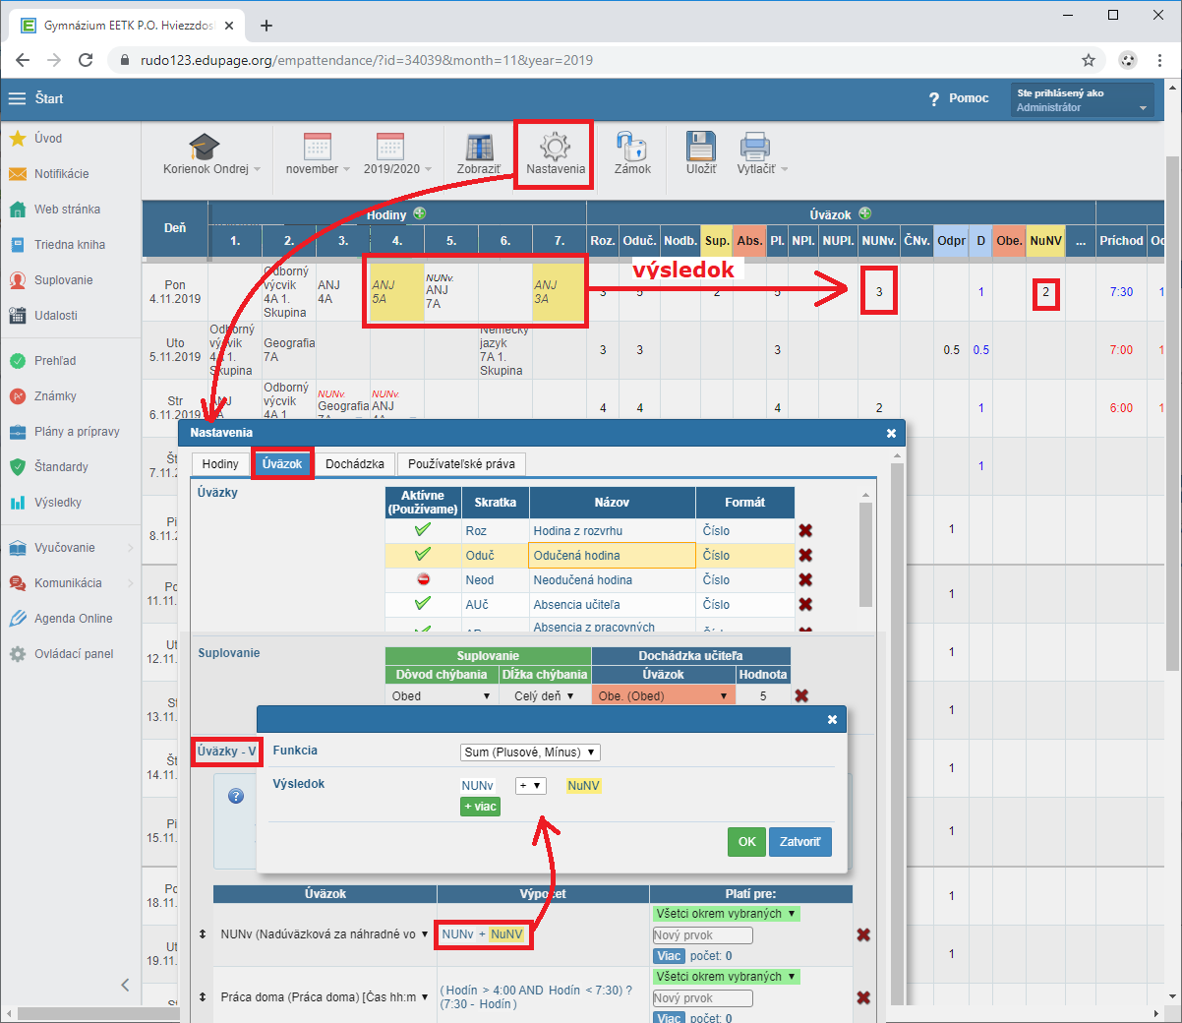The image size is (1182, 1023).
Task: Click the blue help question mark icon
Action: click(236, 796)
